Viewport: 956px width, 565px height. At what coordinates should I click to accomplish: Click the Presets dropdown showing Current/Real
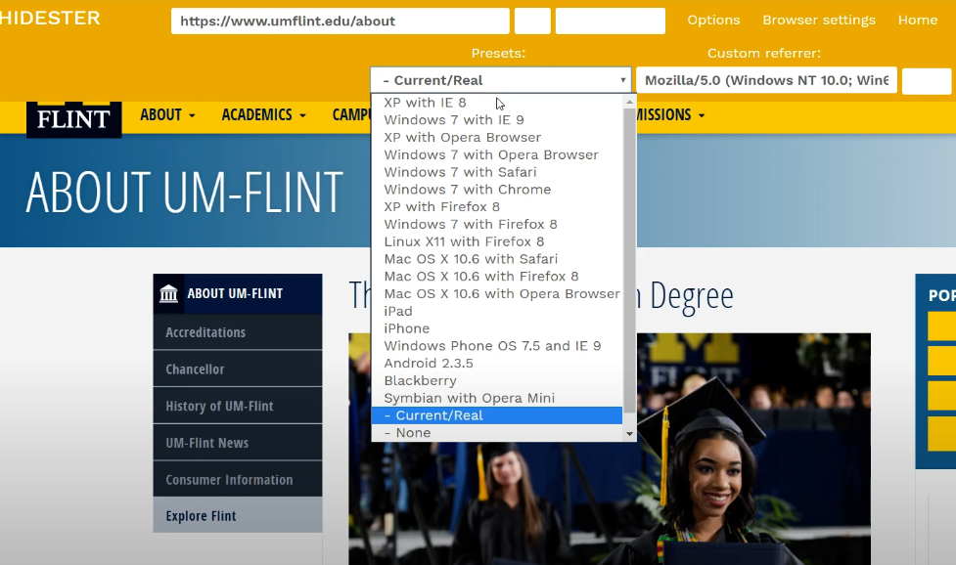(x=501, y=80)
